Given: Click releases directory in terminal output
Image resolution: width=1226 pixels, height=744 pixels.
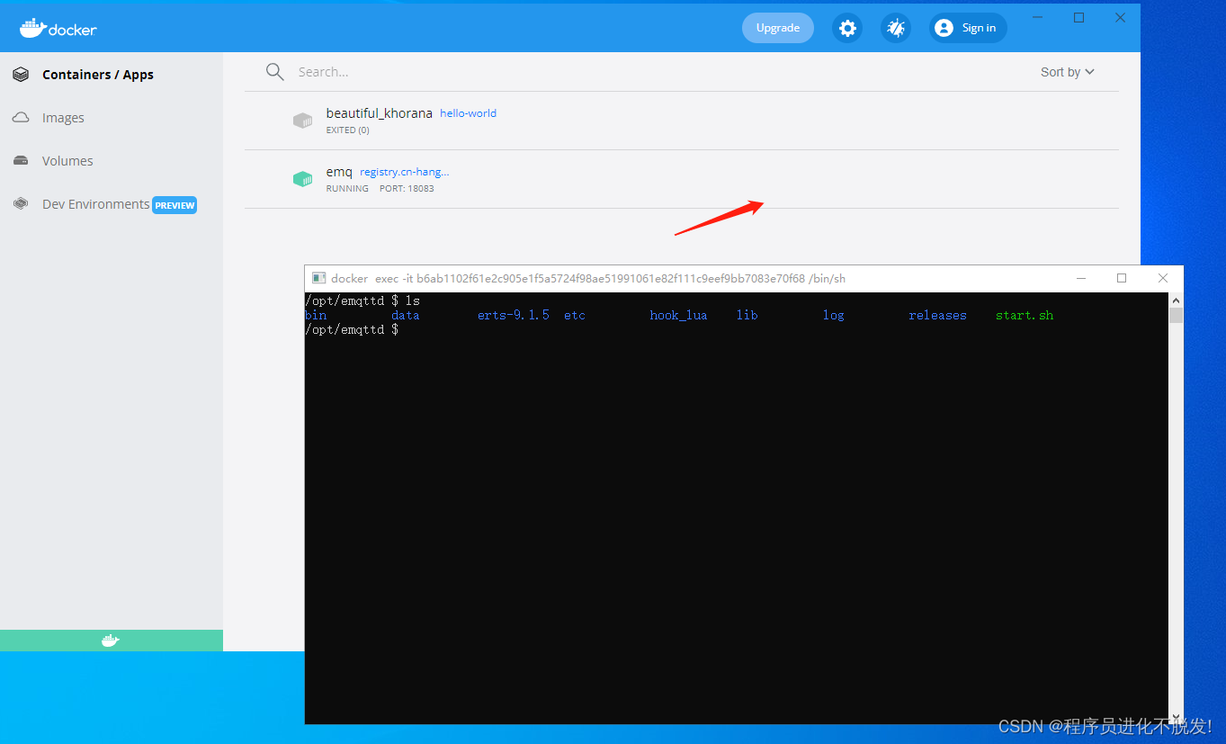Looking at the screenshot, I should [937, 316].
